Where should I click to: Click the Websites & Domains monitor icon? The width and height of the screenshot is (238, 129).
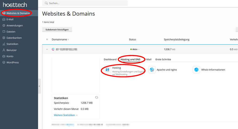4,13
